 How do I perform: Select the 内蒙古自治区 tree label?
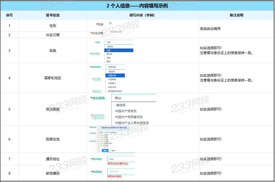(108, 143)
